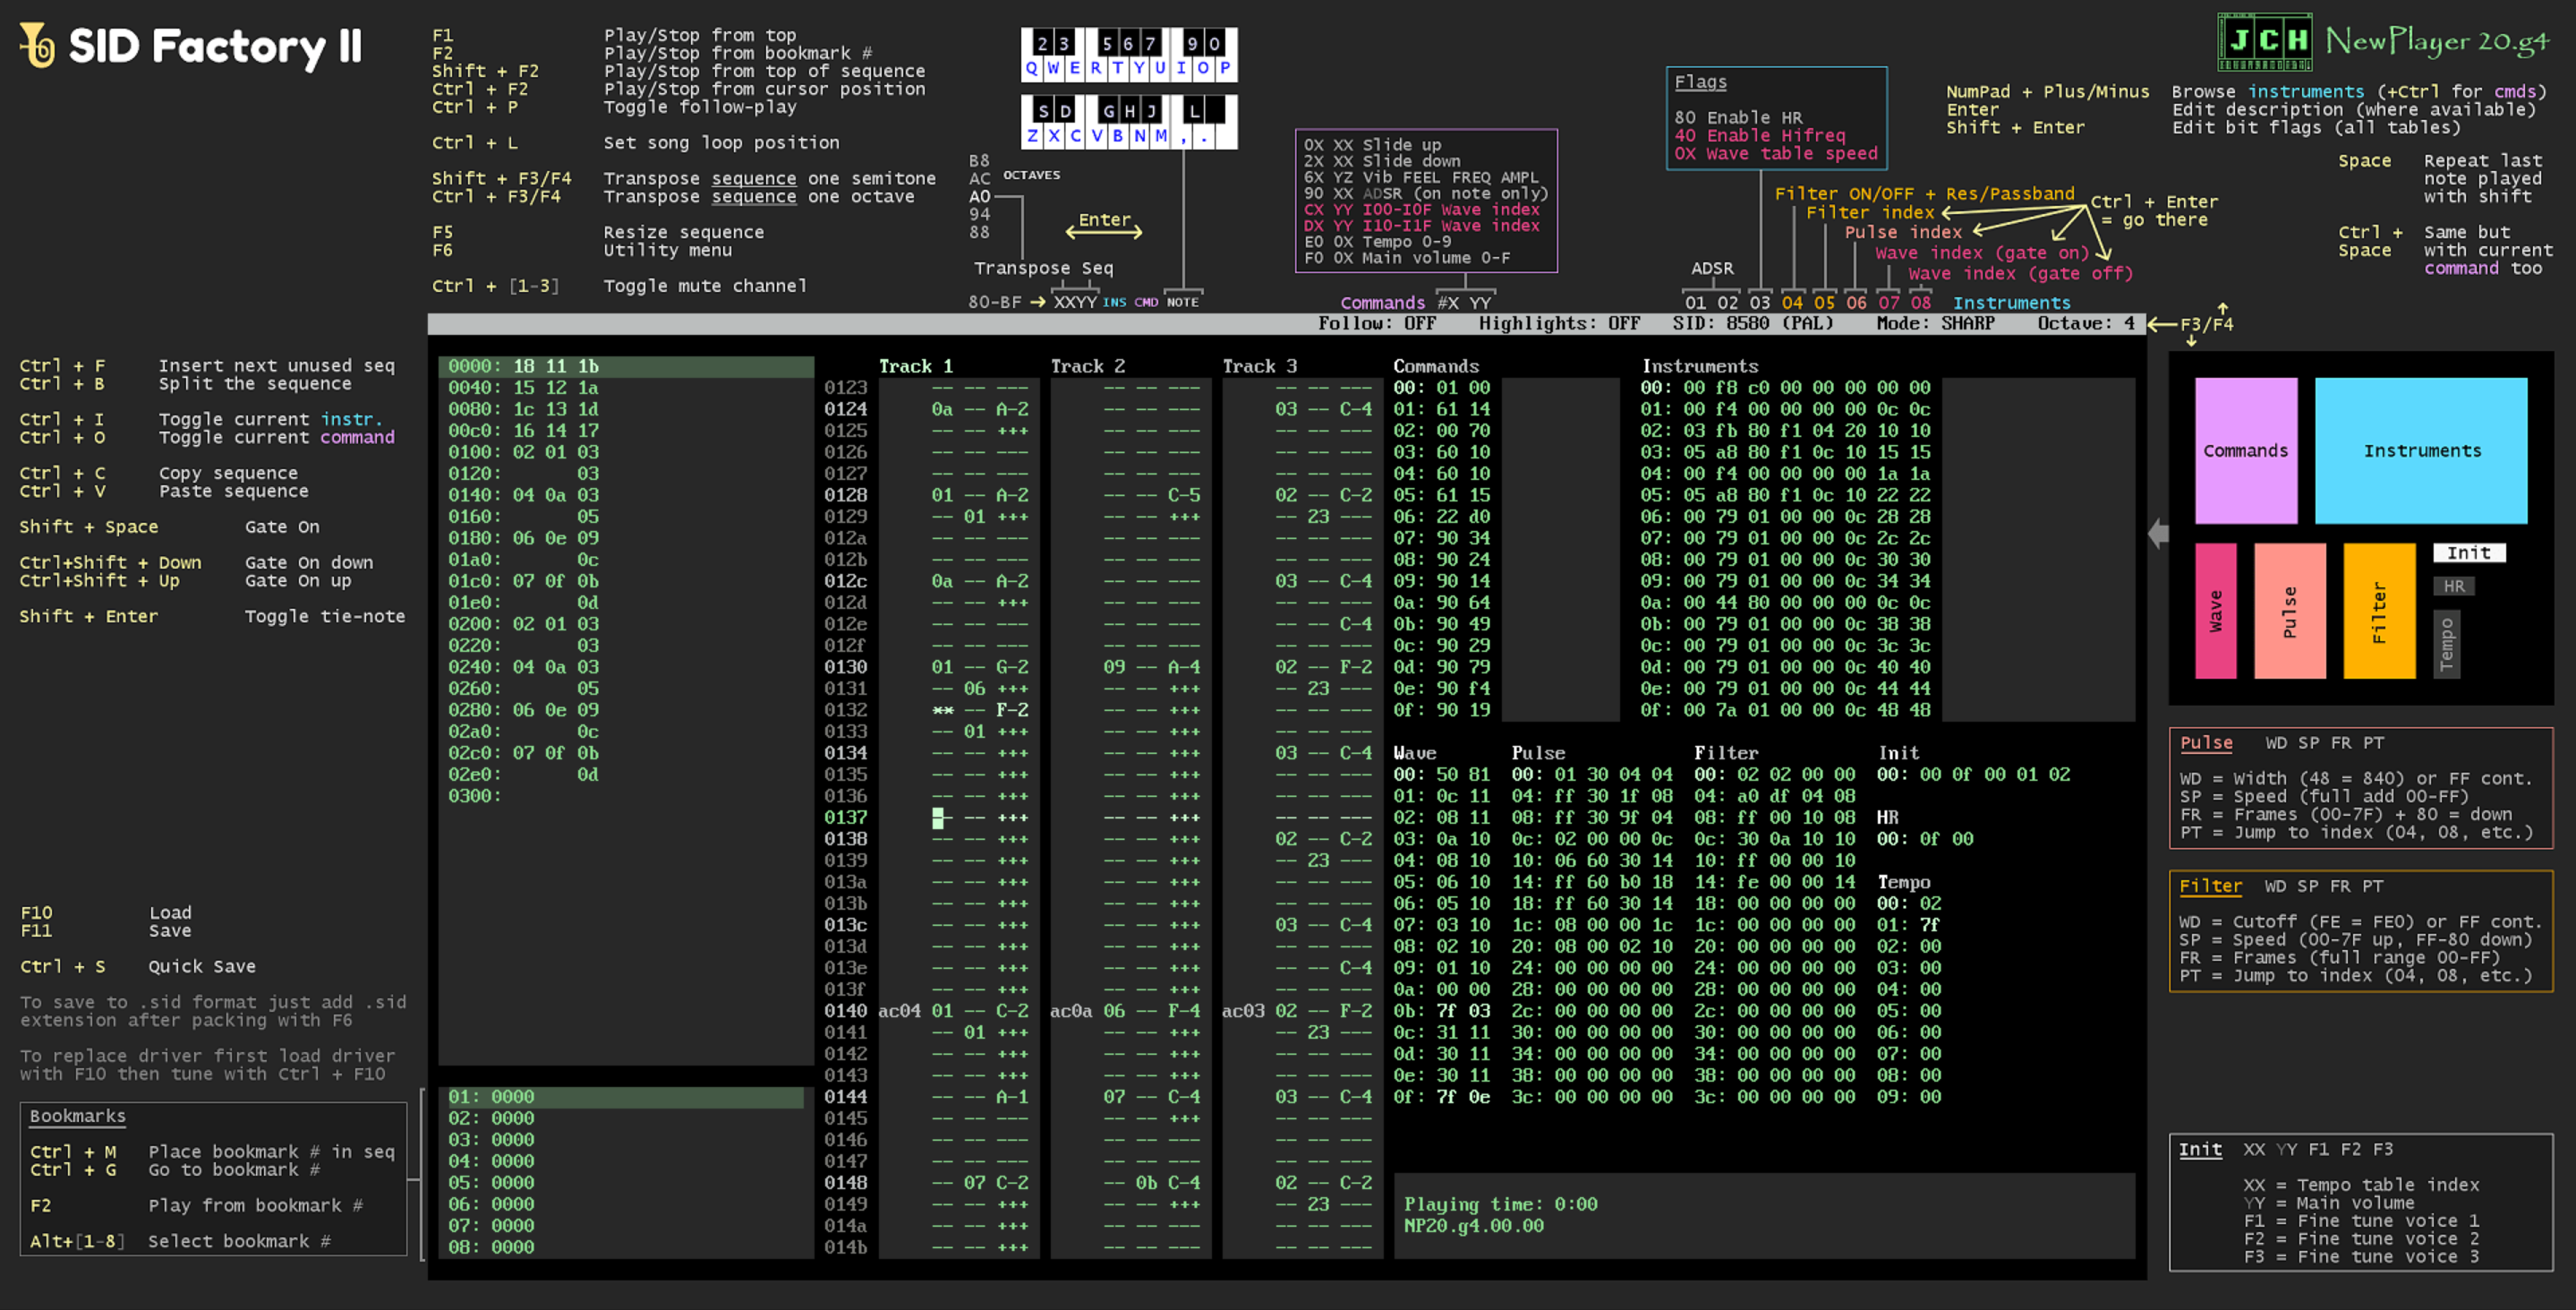The image size is (2576, 1310).
Task: Select the gray Tempo block in layout diagram
Action: tap(2446, 645)
